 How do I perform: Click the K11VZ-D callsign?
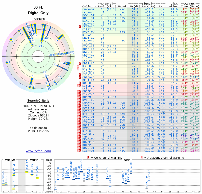(x=88, y=35)
